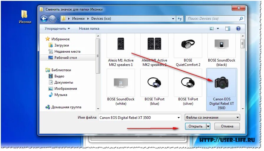The height and width of the screenshot is (151, 264).
Task: Open Недавние места in the sidebar
Action: pyautogui.click(x=67, y=52)
